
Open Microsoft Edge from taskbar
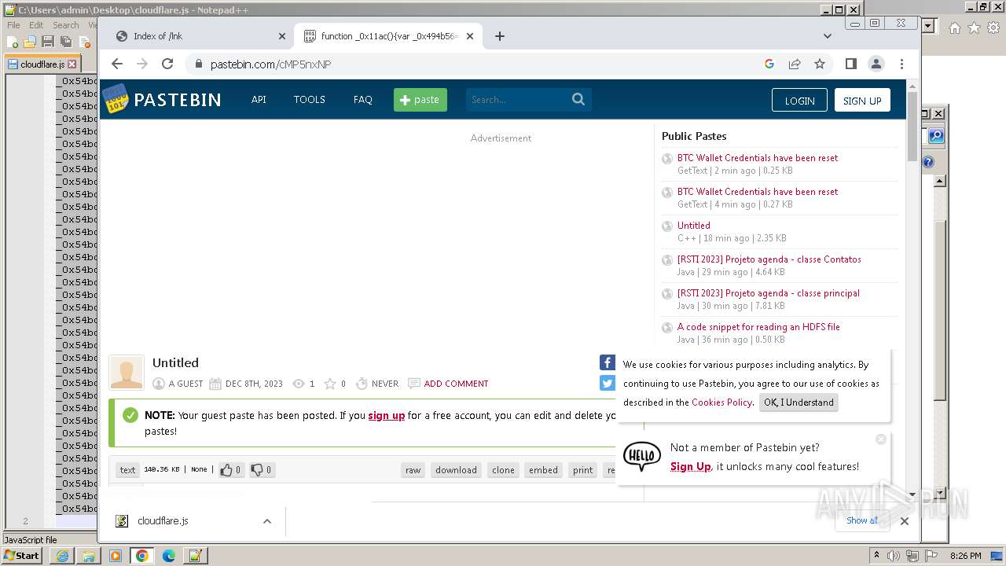coord(169,556)
